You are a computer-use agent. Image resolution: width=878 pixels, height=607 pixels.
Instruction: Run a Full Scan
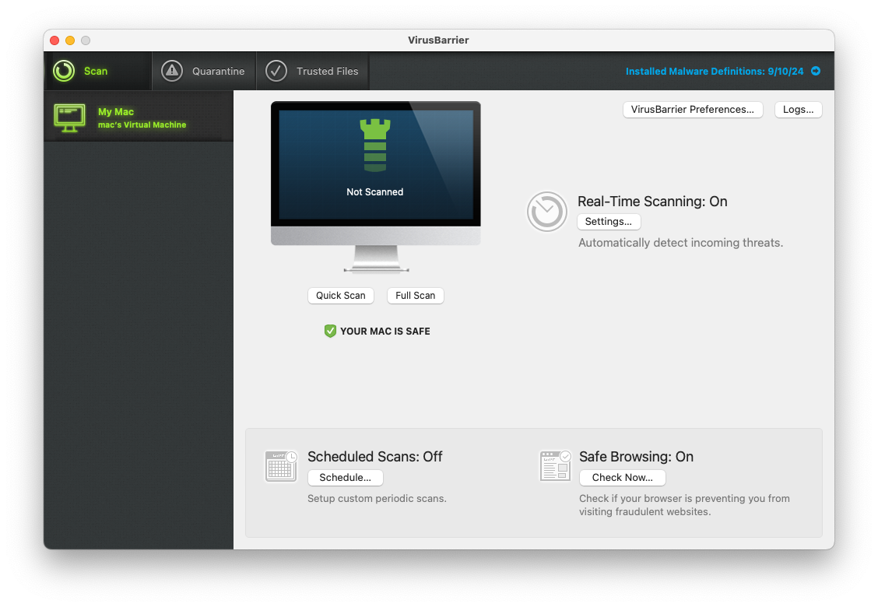(x=415, y=296)
